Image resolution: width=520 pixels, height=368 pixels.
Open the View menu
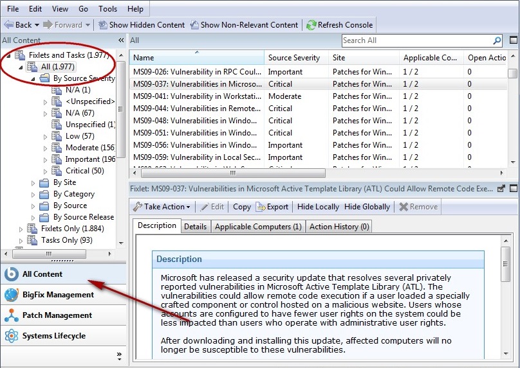tap(60, 8)
